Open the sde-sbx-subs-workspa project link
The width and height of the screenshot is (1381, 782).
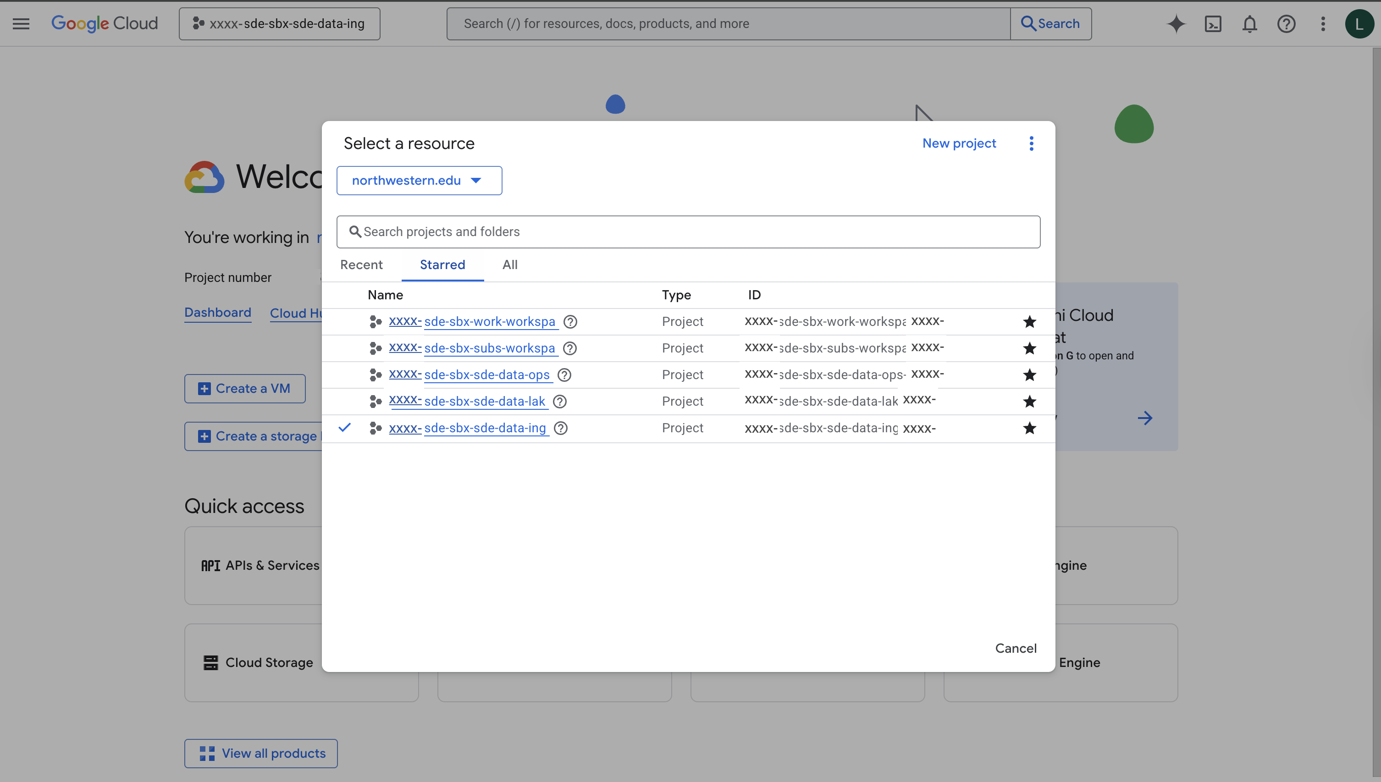(489, 348)
